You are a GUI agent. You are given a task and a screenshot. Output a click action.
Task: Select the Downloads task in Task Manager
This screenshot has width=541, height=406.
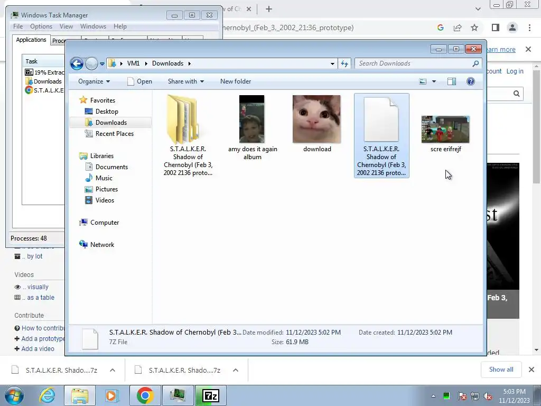[43, 81]
